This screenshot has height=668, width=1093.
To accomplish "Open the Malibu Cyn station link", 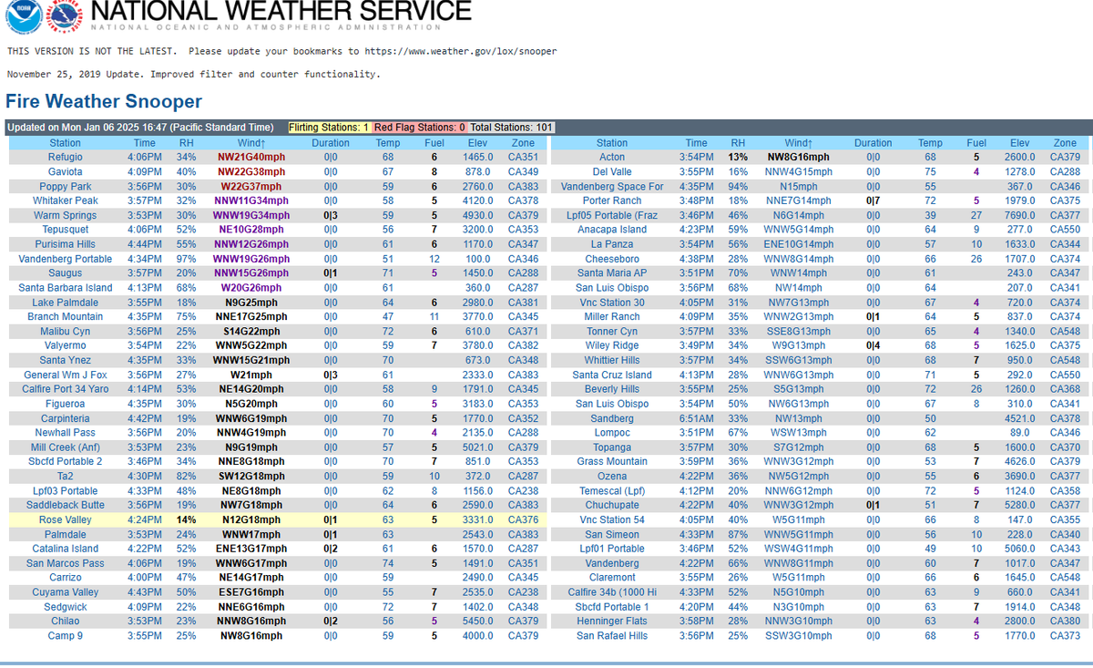I will coord(66,331).
